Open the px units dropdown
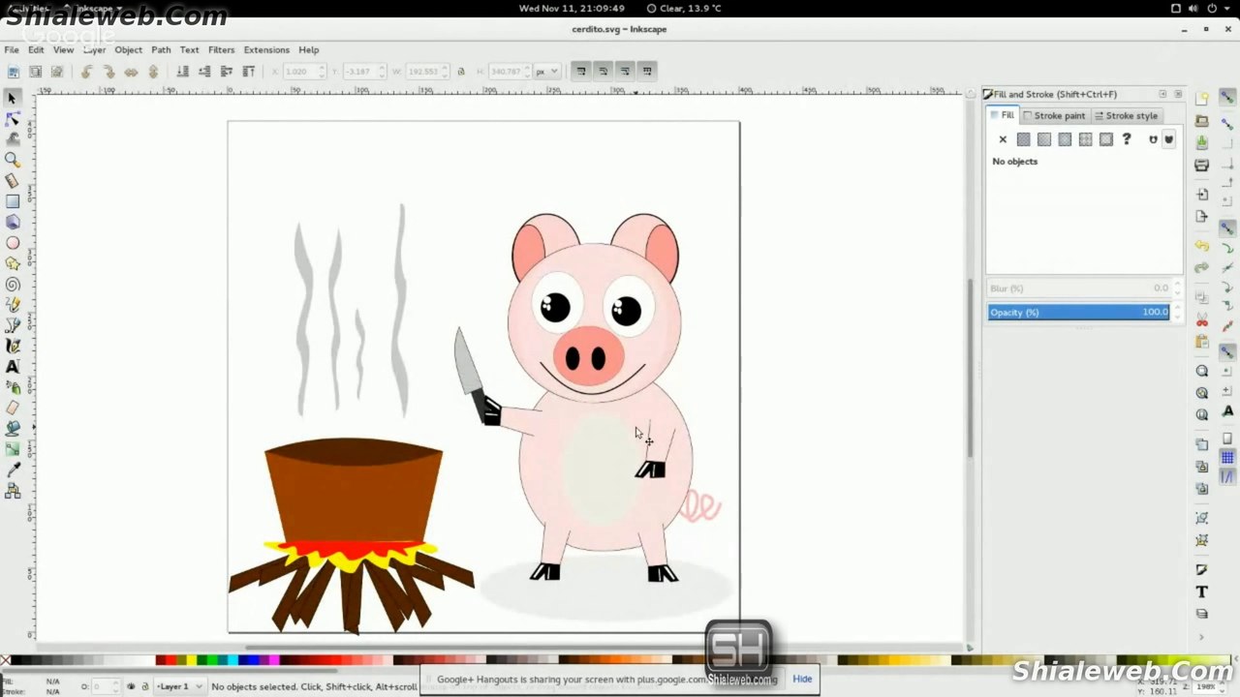 [547, 71]
